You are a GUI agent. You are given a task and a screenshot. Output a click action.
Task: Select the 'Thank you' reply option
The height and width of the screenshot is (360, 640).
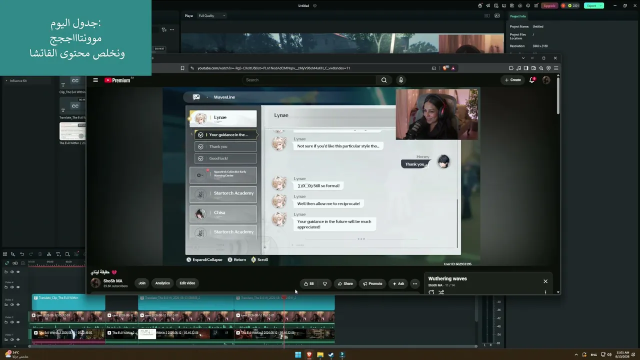(225, 146)
